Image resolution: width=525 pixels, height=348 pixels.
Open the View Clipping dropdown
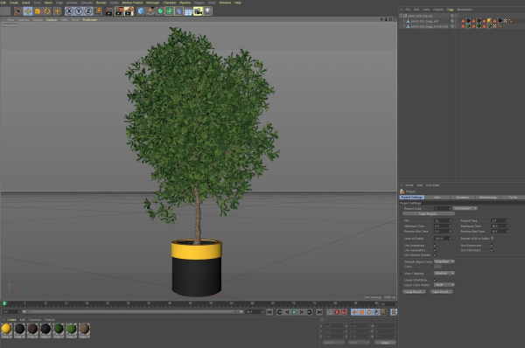(444, 274)
